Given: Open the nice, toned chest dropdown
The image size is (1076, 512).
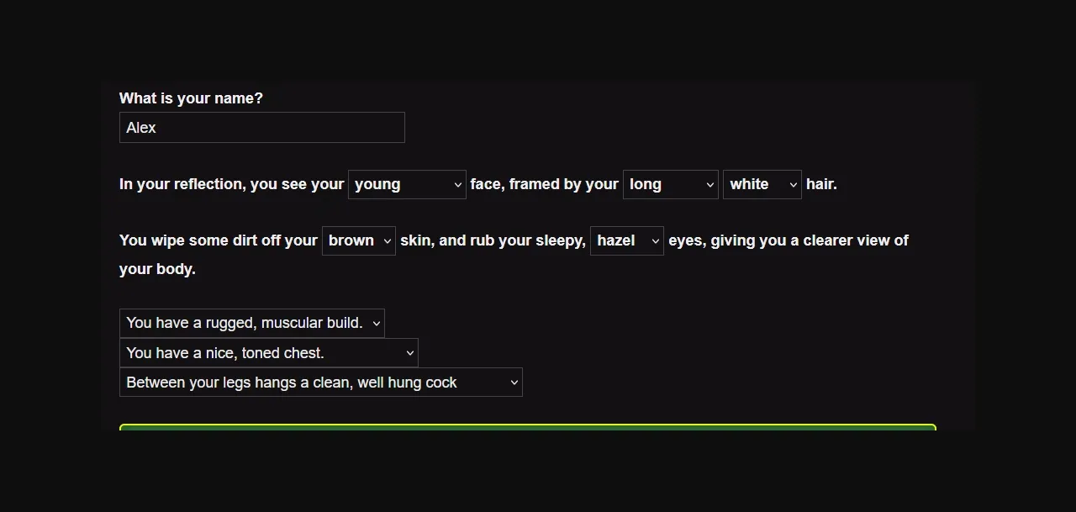Looking at the screenshot, I should click(267, 353).
